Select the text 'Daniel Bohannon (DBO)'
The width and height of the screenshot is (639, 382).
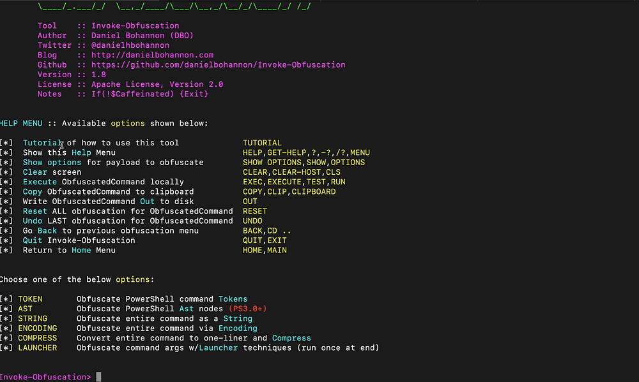[x=142, y=35]
